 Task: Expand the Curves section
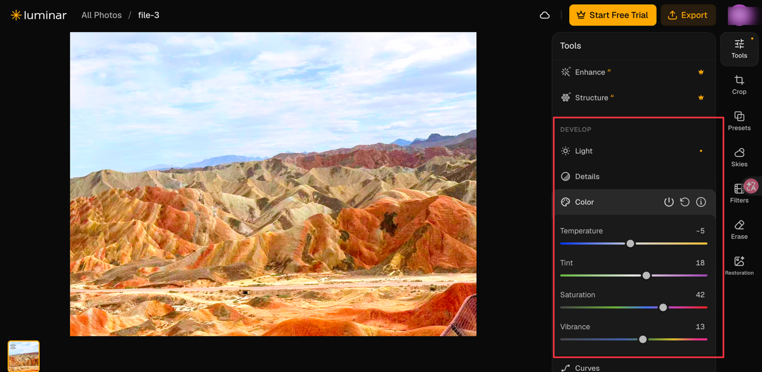coord(633,368)
